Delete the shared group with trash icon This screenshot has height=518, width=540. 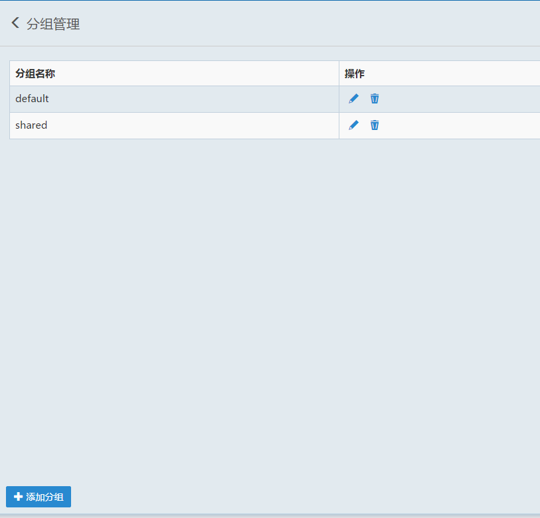pyautogui.click(x=375, y=125)
